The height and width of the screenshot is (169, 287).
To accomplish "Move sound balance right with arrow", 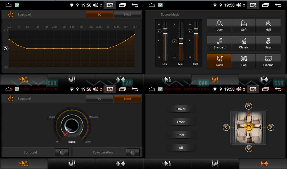I will [270, 128].
